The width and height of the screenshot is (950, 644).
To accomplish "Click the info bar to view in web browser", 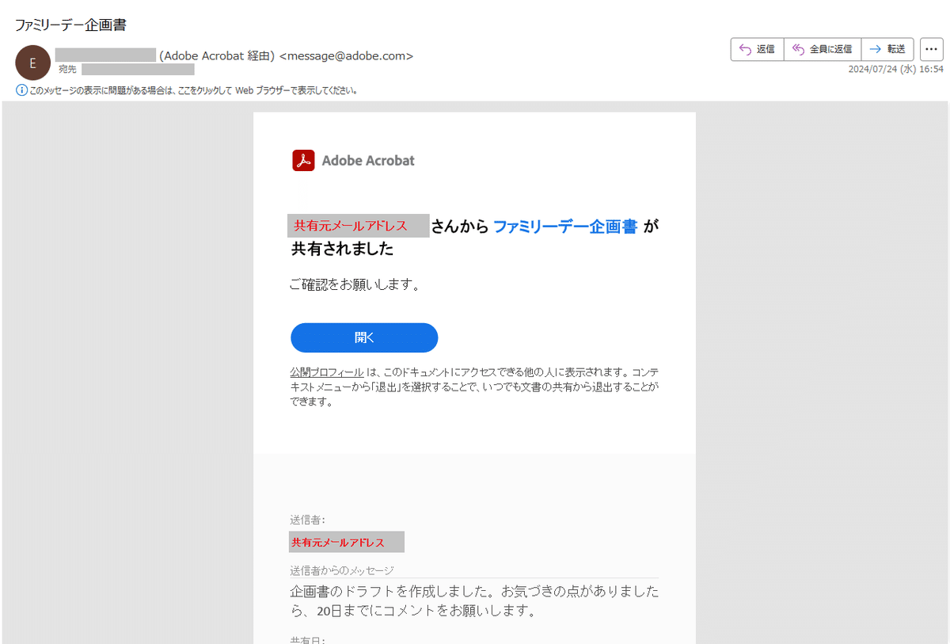I will click(193, 90).
